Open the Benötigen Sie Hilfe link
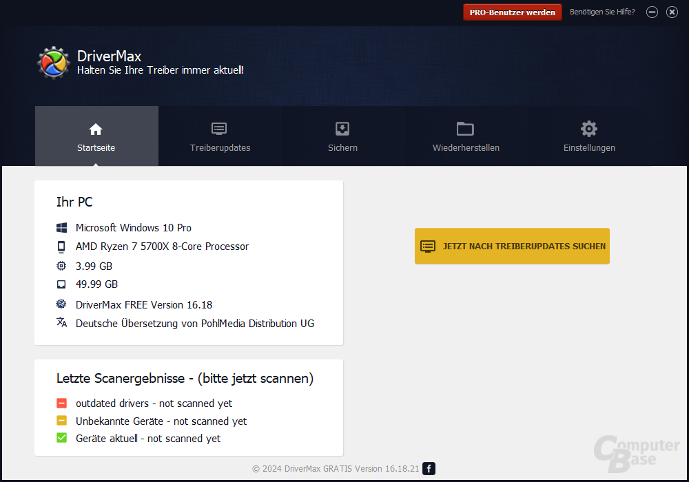The width and height of the screenshot is (689, 482). tap(602, 11)
